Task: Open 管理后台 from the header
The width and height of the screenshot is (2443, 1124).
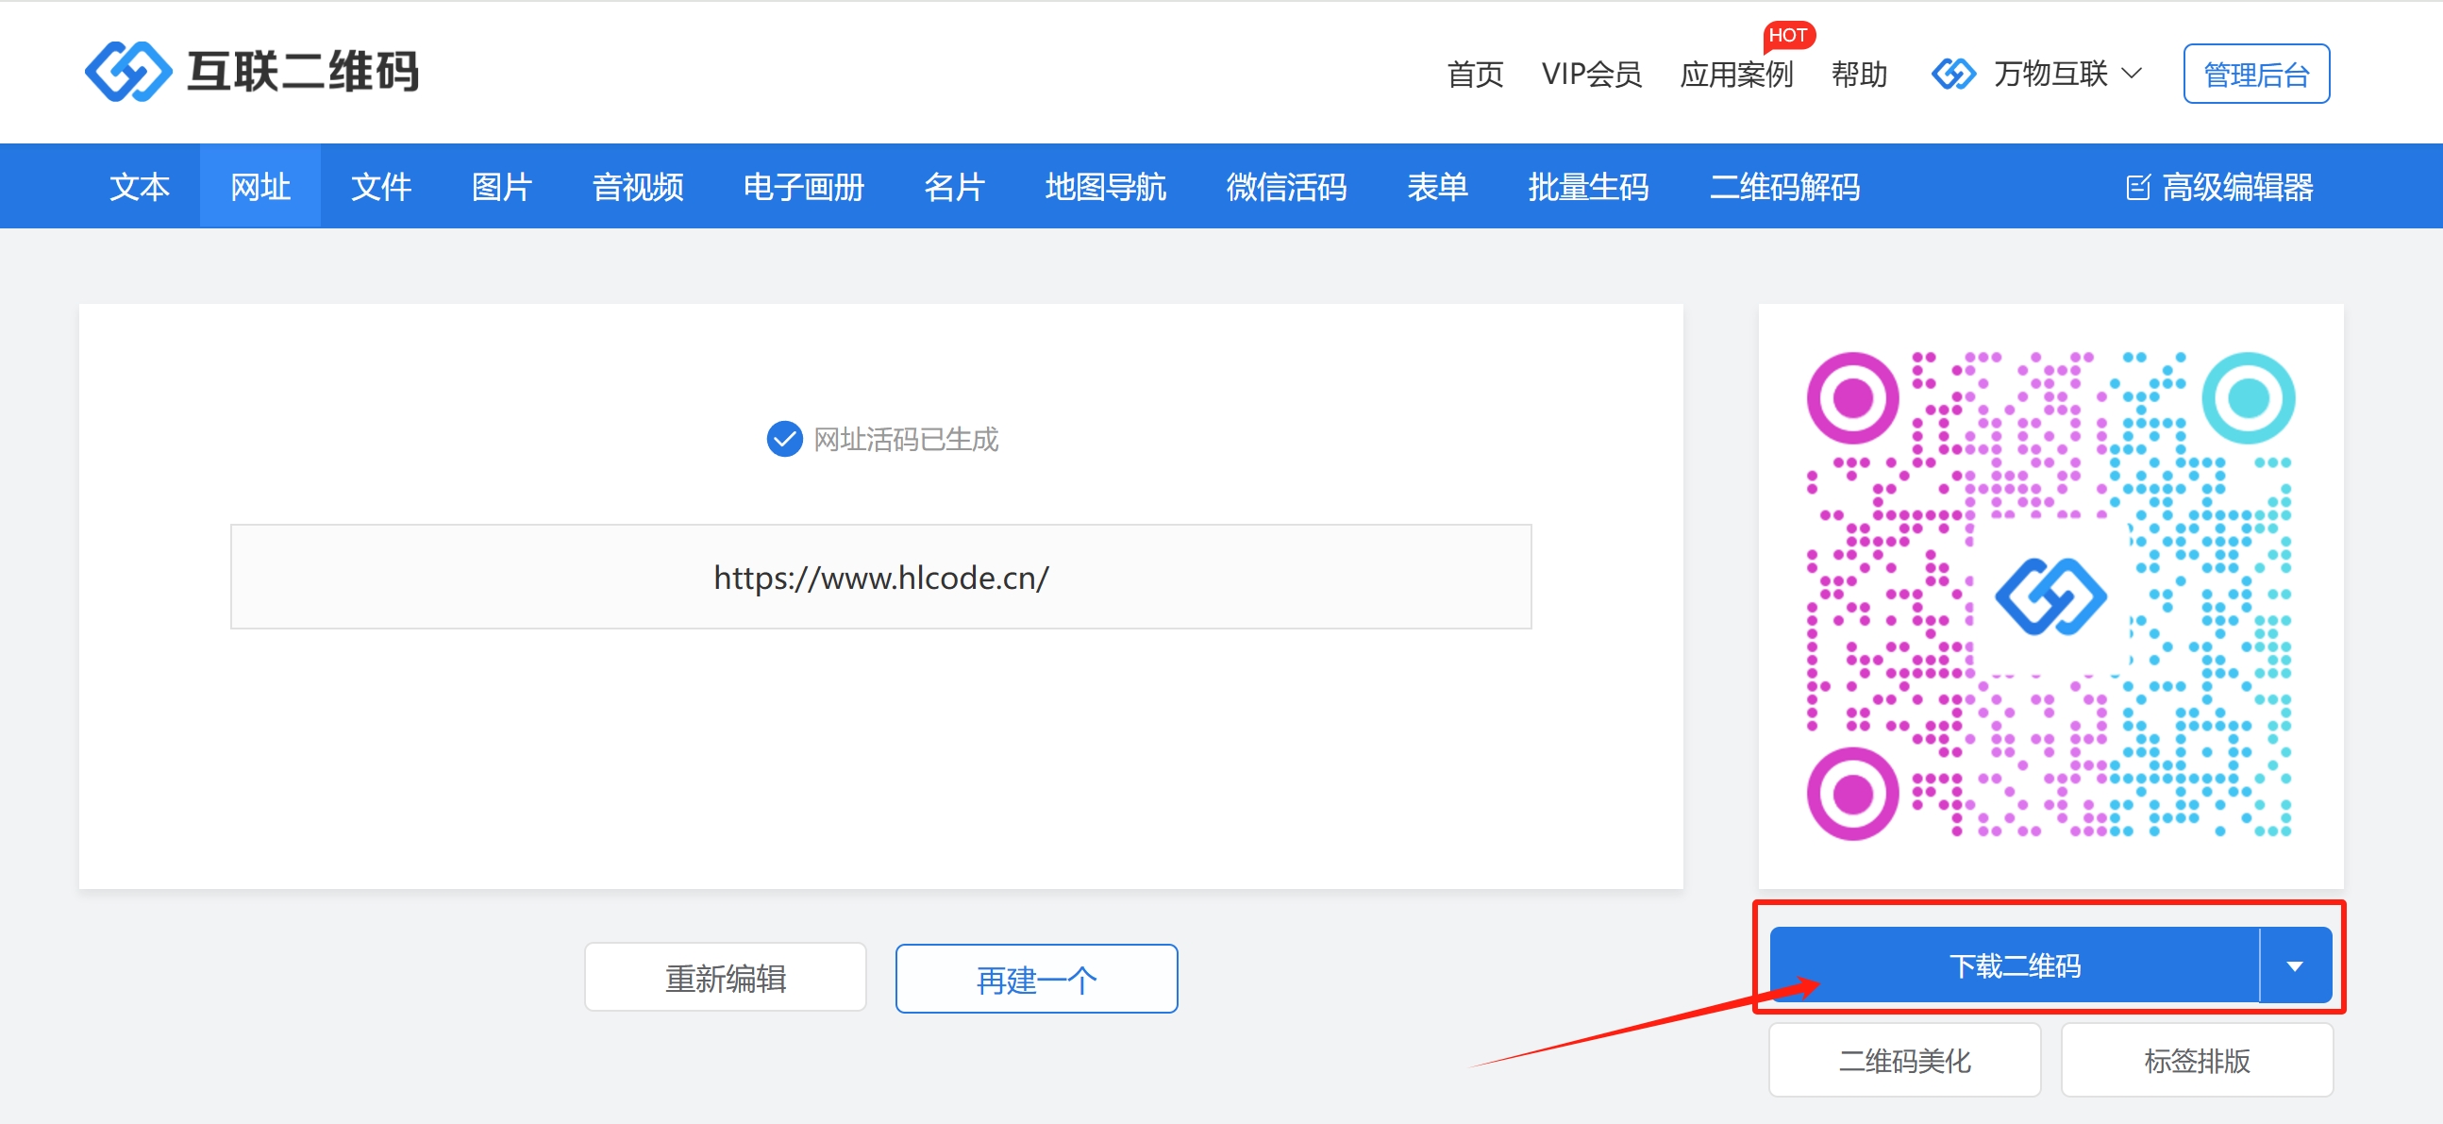Action: point(2255,74)
